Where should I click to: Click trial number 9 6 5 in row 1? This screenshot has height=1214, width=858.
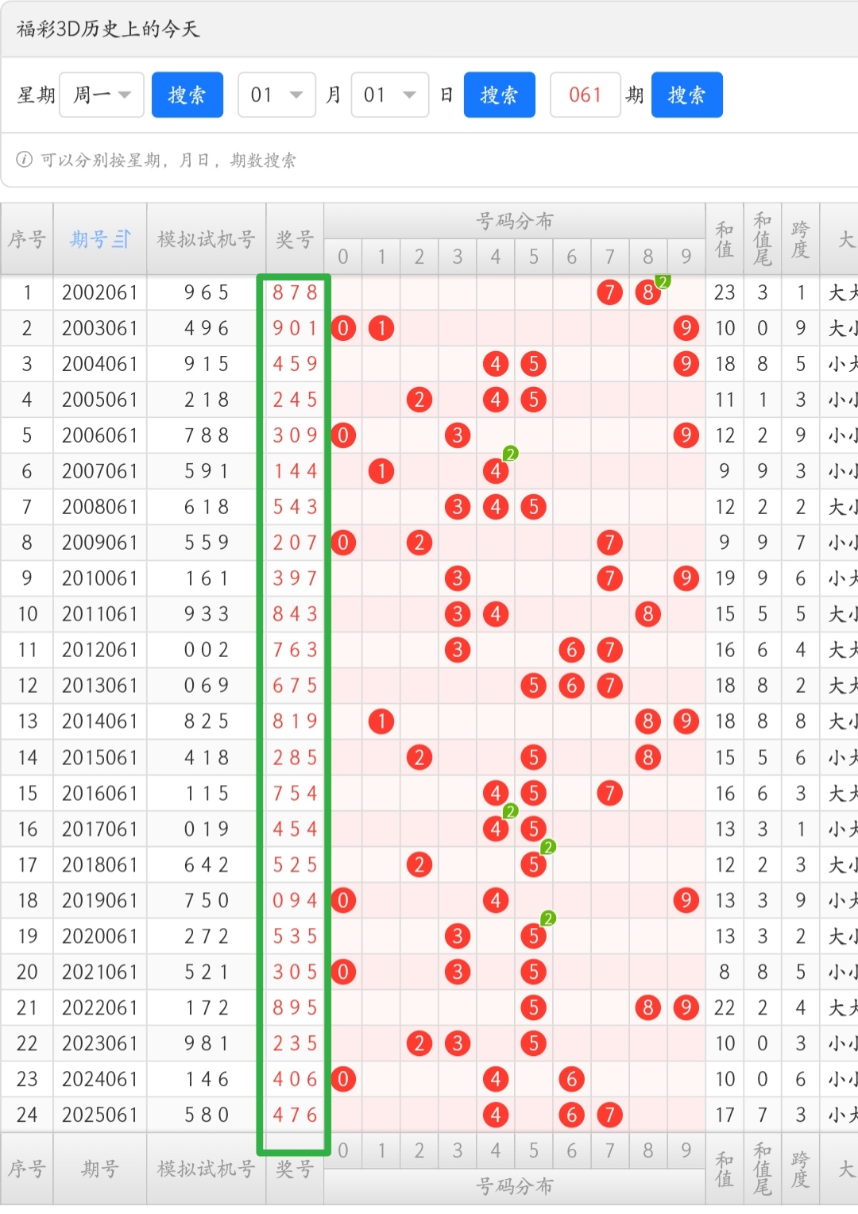(x=207, y=292)
